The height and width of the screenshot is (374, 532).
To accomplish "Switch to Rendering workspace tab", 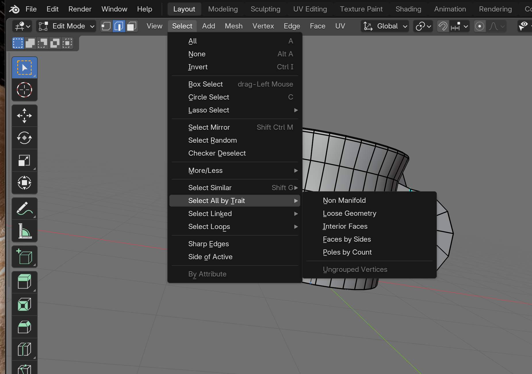I will coord(495,9).
